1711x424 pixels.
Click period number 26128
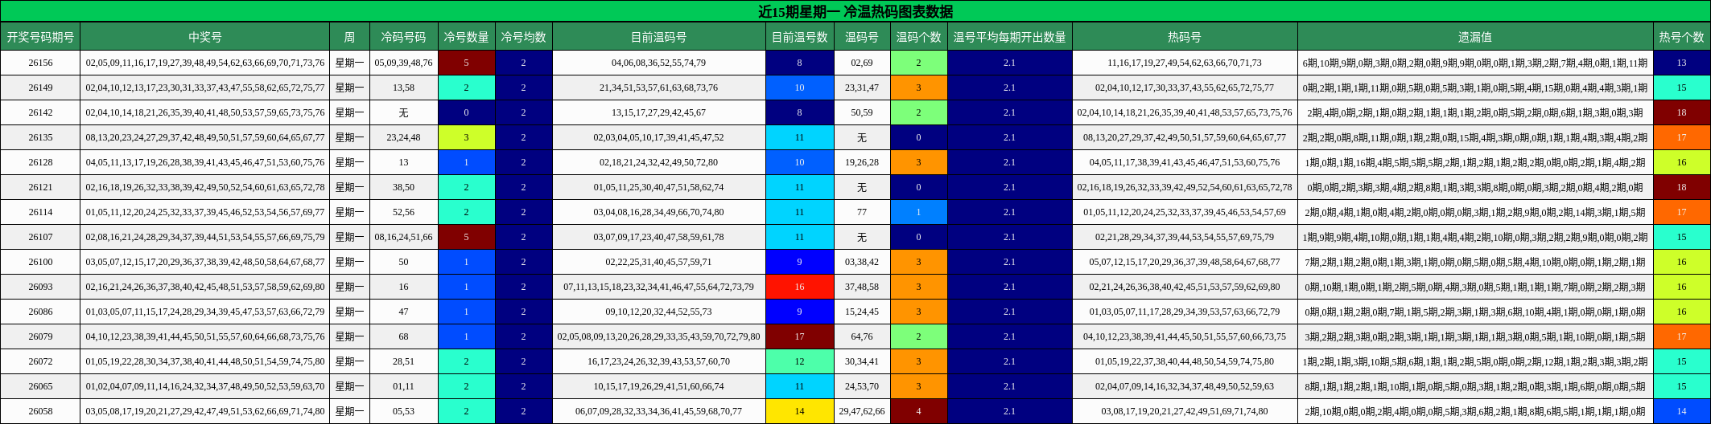coord(40,162)
